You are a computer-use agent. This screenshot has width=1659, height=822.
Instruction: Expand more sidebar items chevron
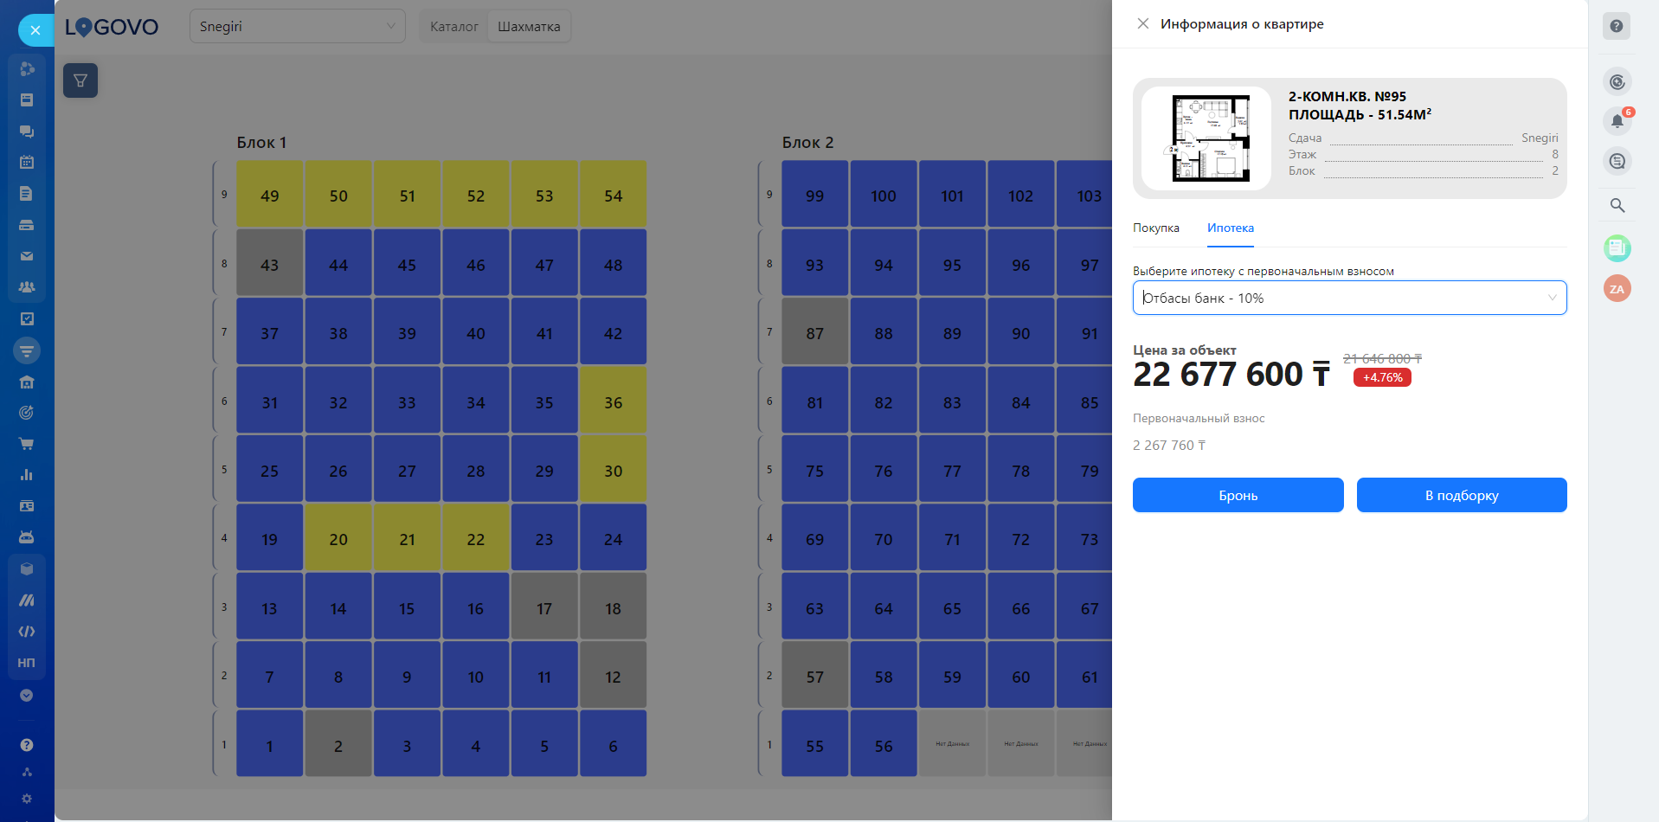click(27, 696)
